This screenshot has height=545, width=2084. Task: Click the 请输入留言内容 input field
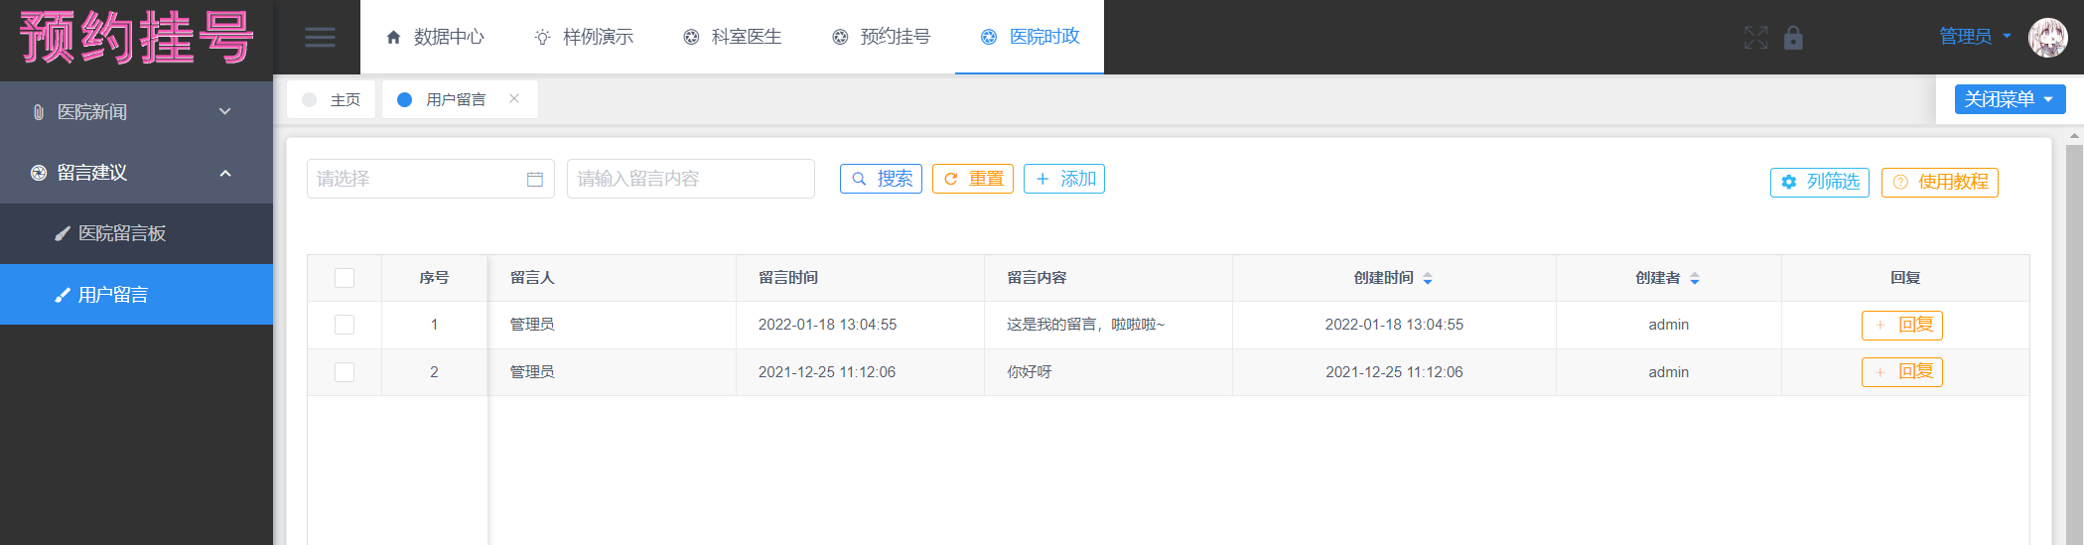coord(690,179)
